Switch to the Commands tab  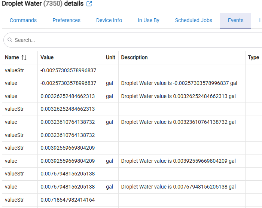23,20
